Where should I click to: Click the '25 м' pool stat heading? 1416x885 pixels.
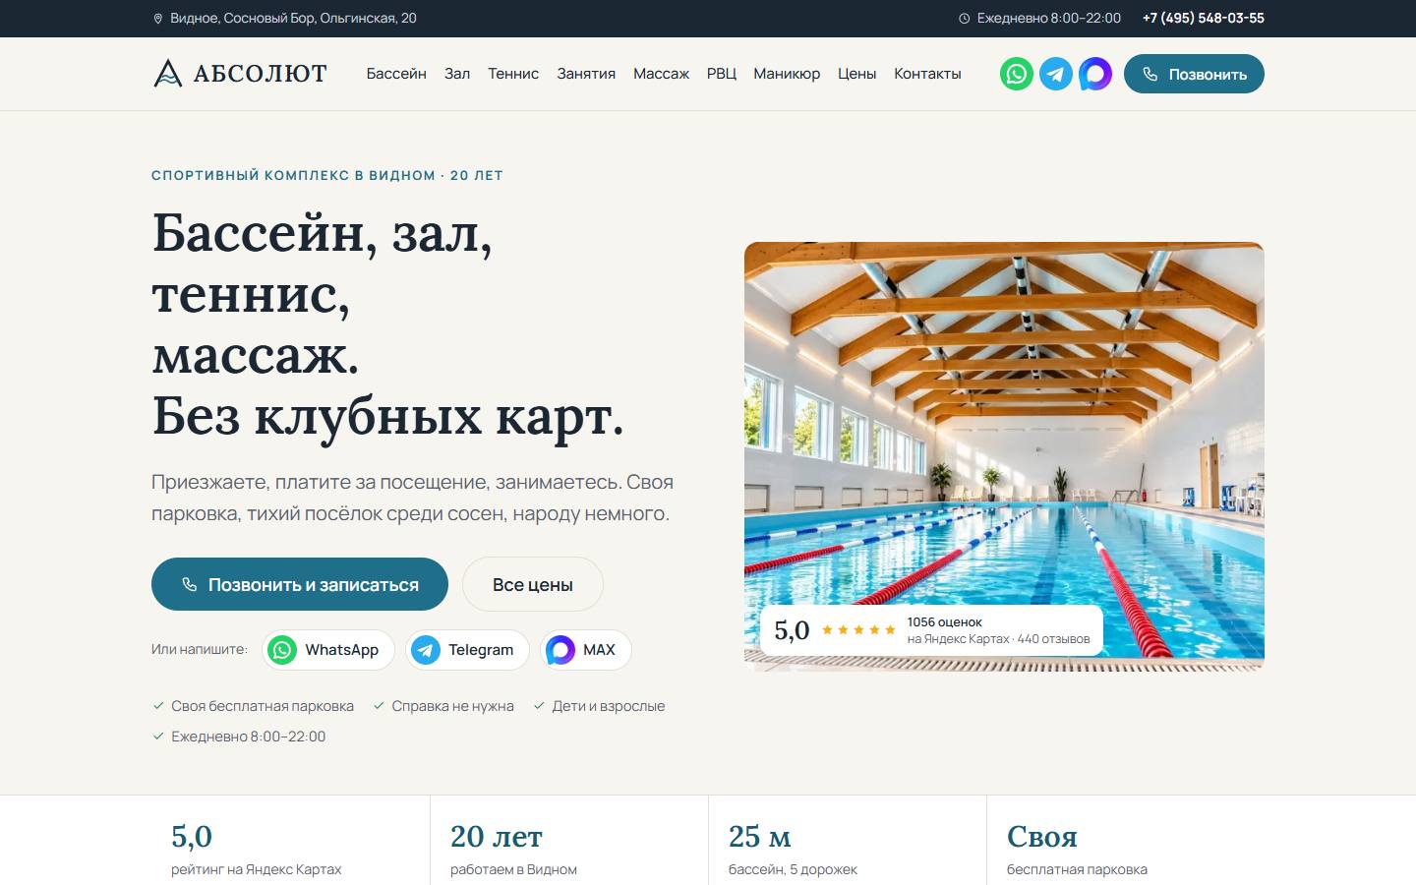[760, 837]
